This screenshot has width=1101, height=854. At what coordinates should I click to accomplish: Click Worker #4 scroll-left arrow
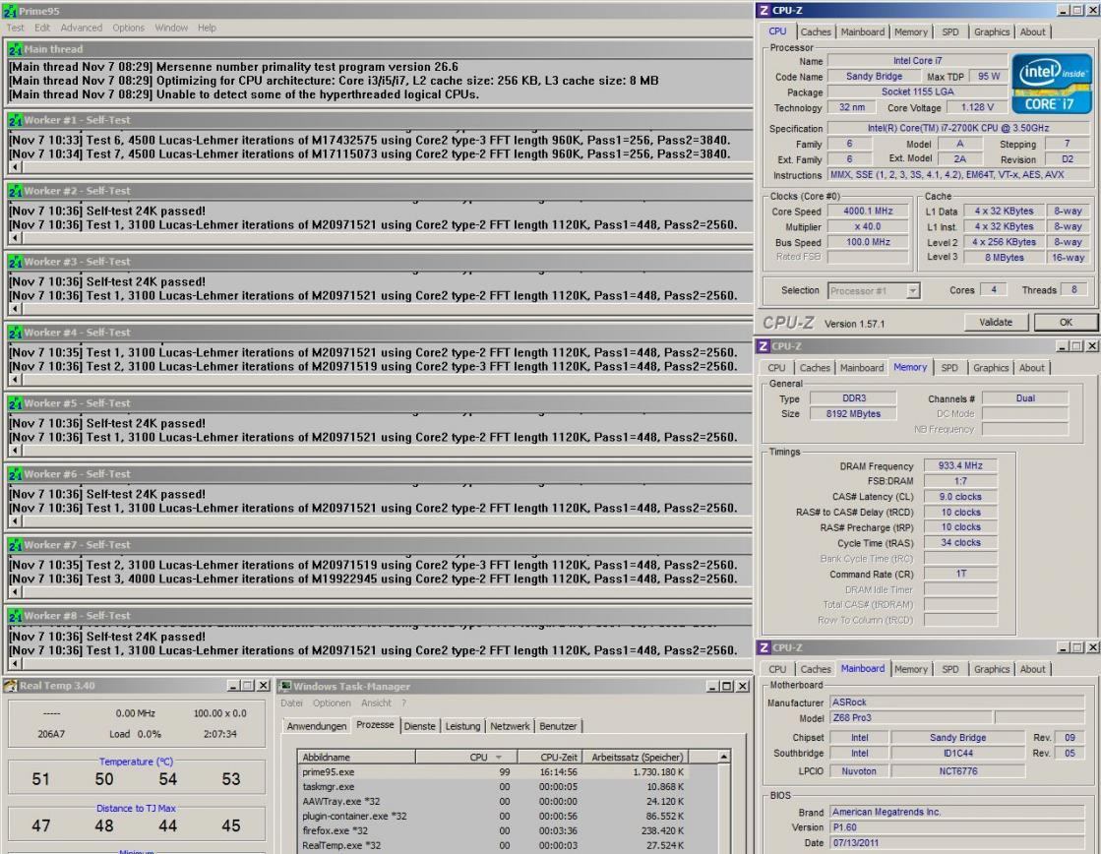(x=16, y=380)
